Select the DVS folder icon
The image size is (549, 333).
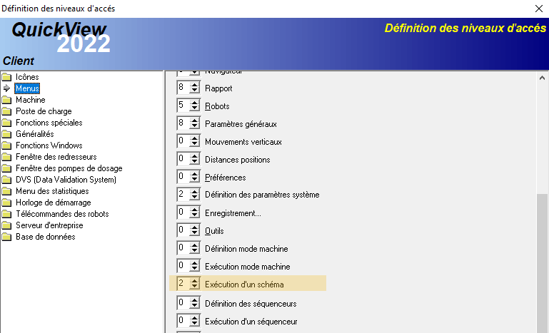6,180
